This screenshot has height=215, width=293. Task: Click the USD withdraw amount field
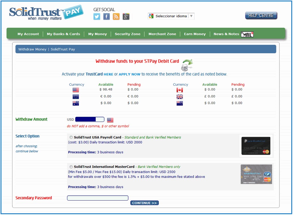click(x=90, y=119)
